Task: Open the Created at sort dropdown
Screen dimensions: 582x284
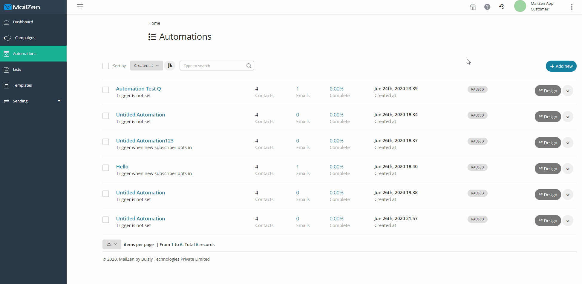Action: point(146,65)
